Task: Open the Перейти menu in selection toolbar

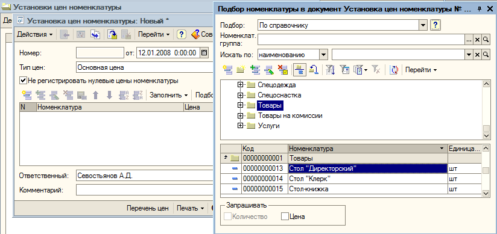Action: tap(421, 70)
